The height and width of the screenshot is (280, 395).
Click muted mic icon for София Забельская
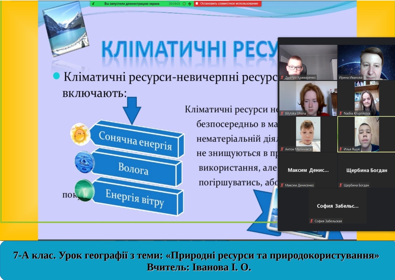(x=312, y=221)
